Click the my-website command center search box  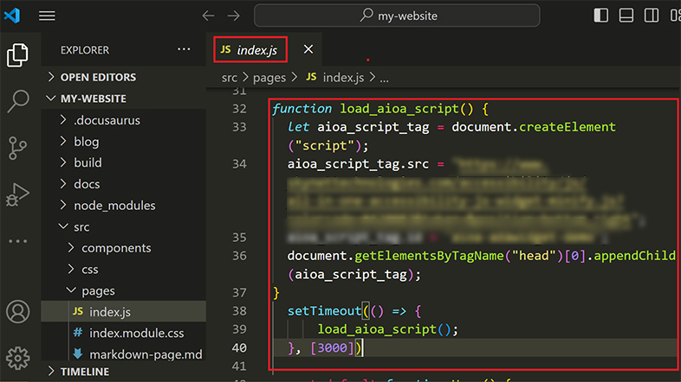tap(397, 16)
